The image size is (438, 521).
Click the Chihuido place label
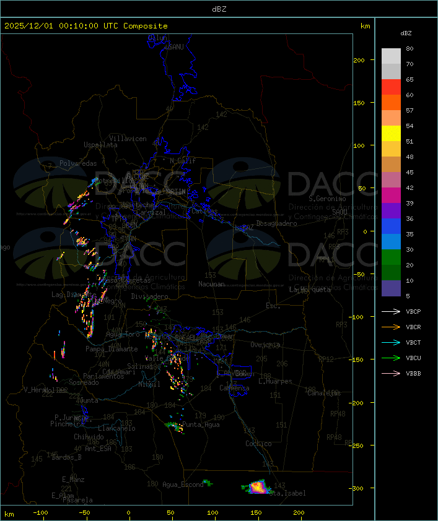pyautogui.click(x=89, y=437)
